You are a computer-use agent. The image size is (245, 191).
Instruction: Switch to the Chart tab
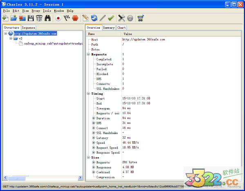pos(121,28)
